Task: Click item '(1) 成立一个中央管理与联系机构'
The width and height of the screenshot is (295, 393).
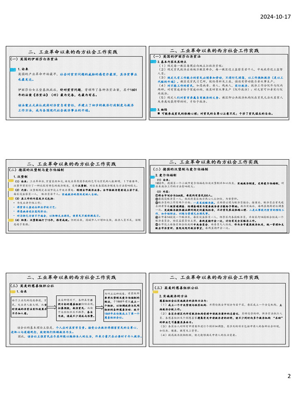Action: [x=221, y=307]
